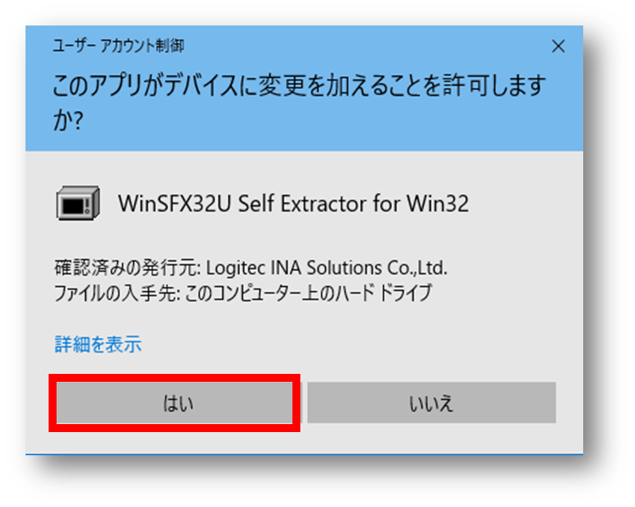This screenshot has width=635, height=507.
Task: Click the ユーザー アカウント制御 title text
Action: (118, 45)
